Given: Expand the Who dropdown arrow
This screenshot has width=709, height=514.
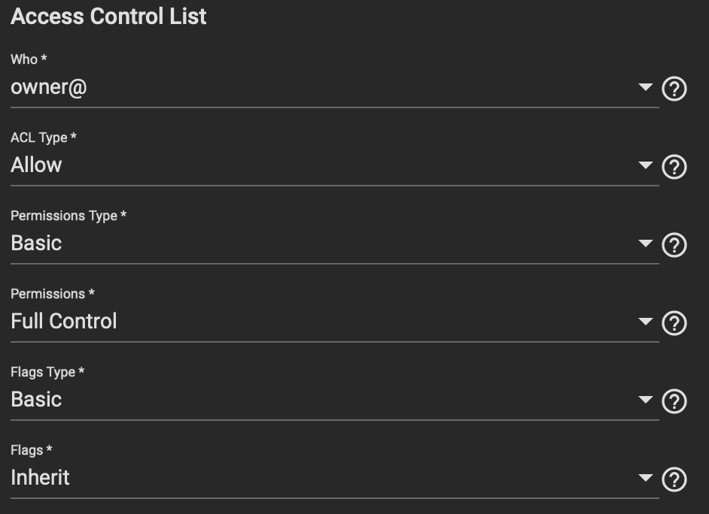Looking at the screenshot, I should click(x=645, y=86).
